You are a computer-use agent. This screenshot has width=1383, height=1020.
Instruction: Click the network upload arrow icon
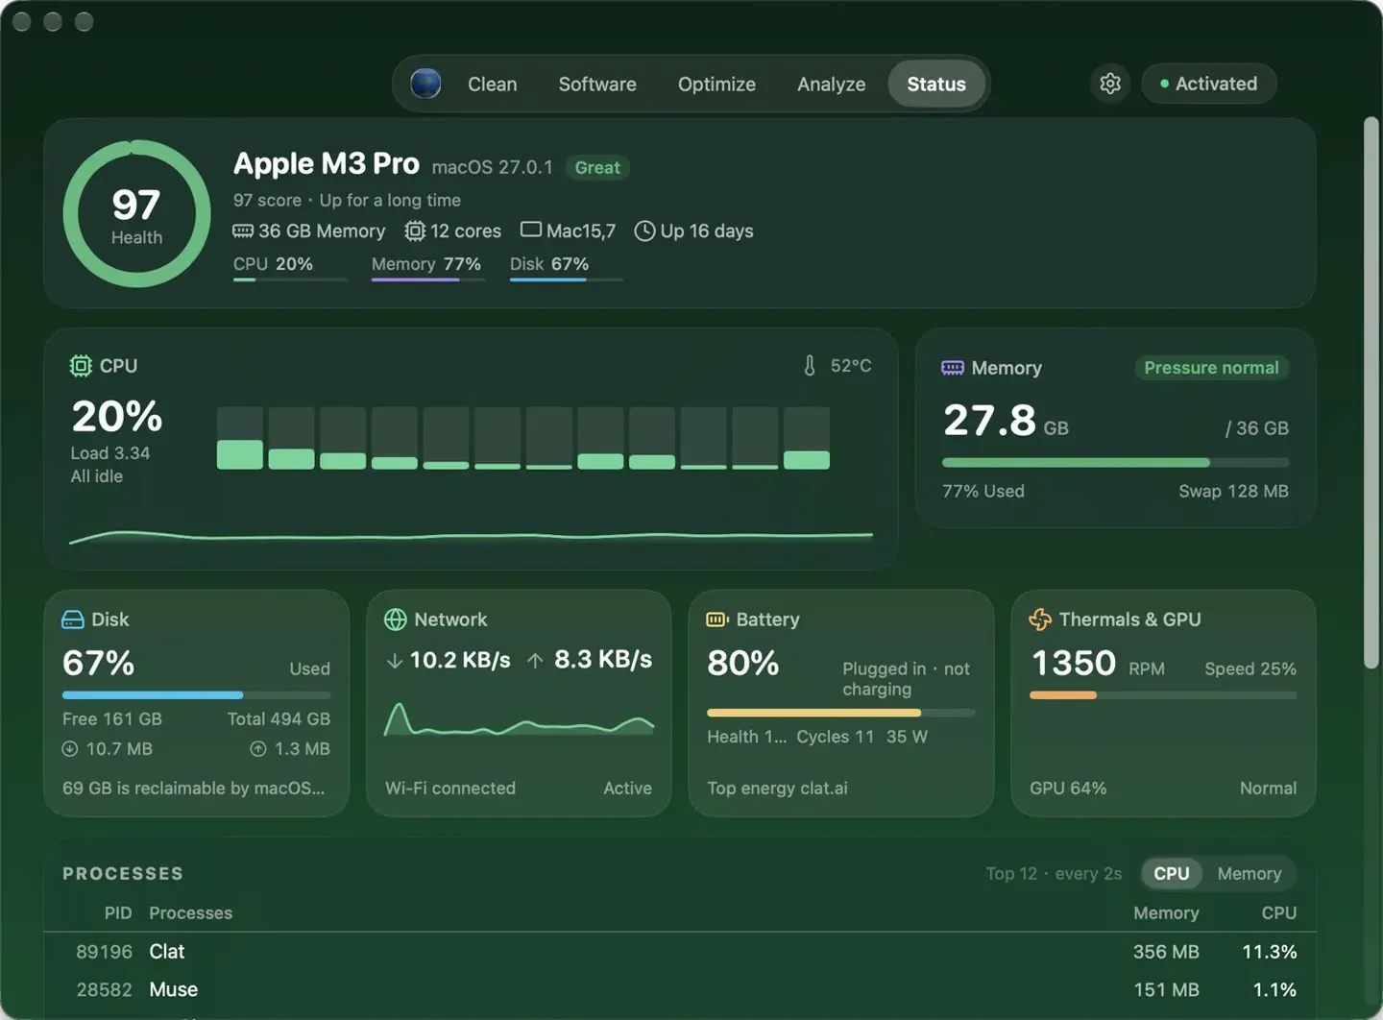535,661
